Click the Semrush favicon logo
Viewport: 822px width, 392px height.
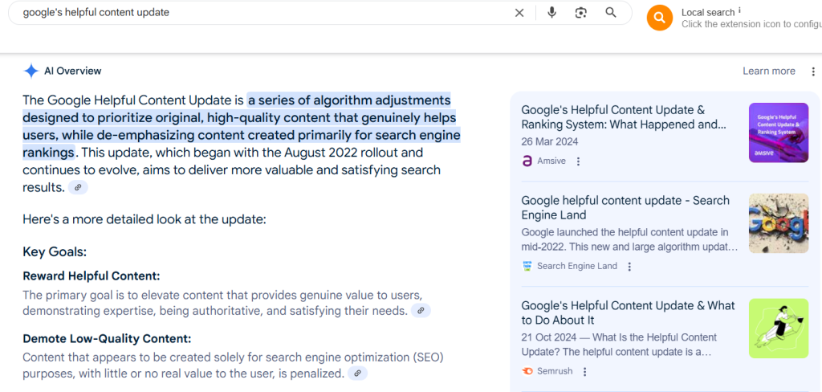point(527,371)
